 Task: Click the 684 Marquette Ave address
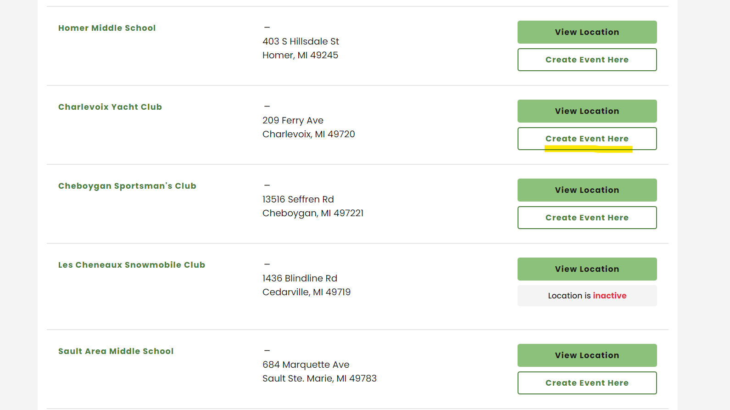pyautogui.click(x=306, y=365)
